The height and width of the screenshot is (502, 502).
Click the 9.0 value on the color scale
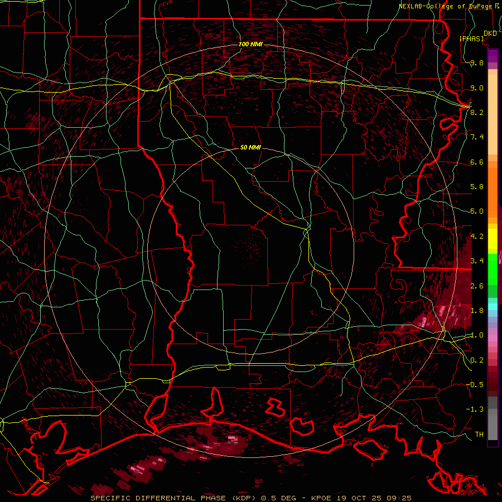click(477, 88)
